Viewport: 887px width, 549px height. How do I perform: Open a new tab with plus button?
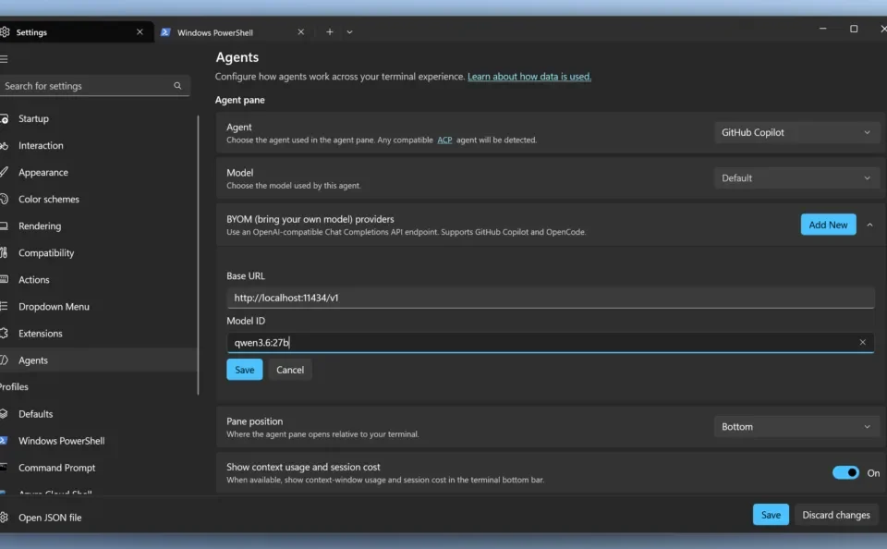(x=330, y=32)
